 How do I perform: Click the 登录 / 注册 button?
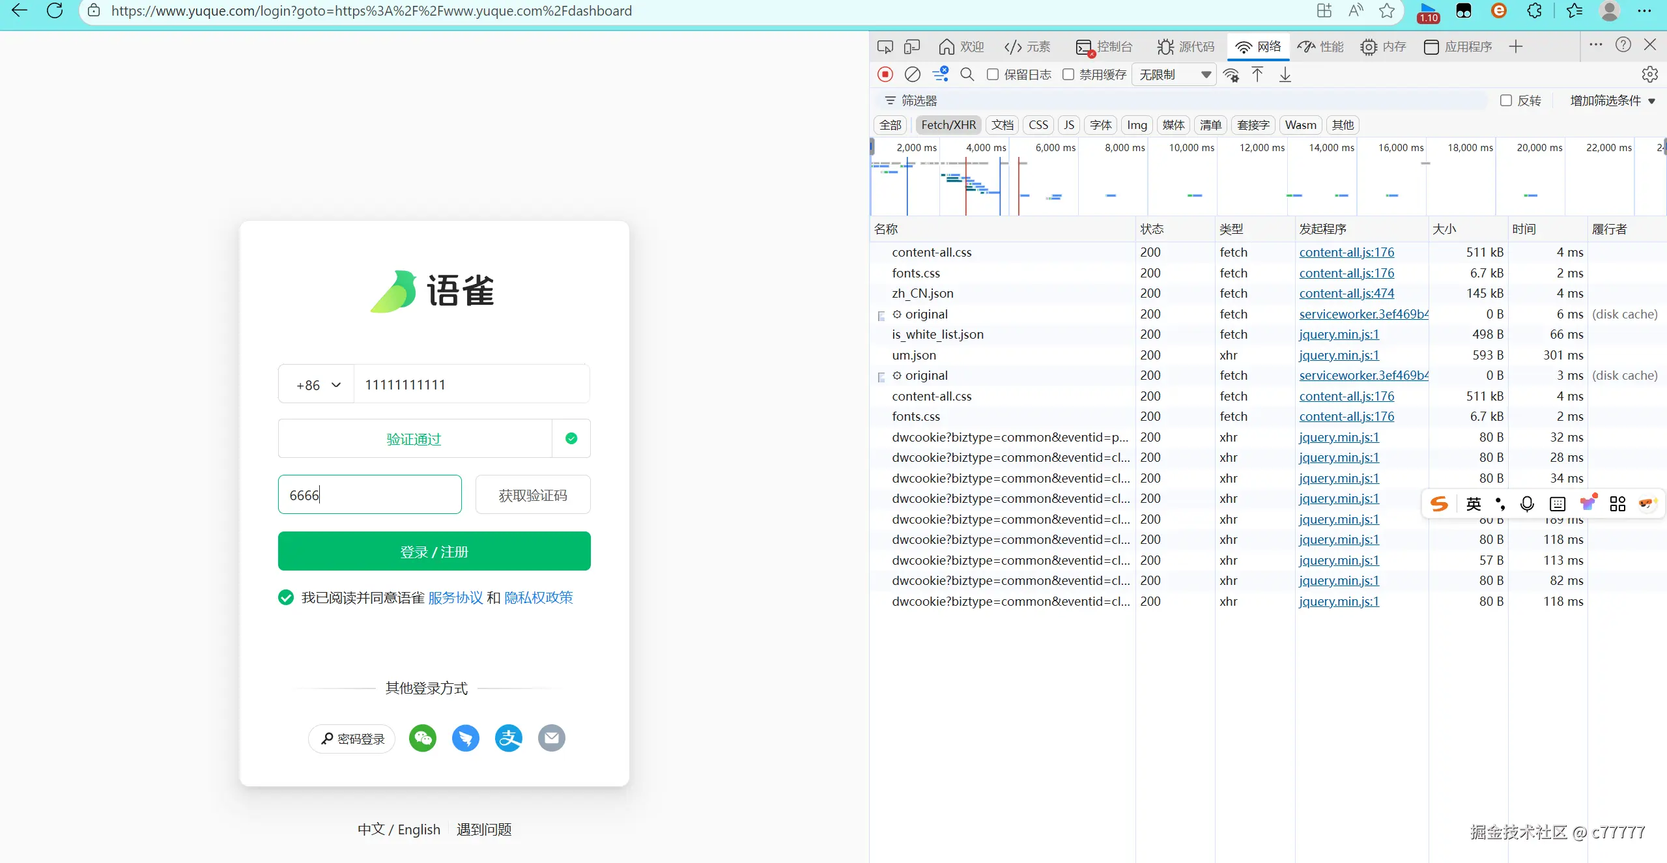point(434,552)
